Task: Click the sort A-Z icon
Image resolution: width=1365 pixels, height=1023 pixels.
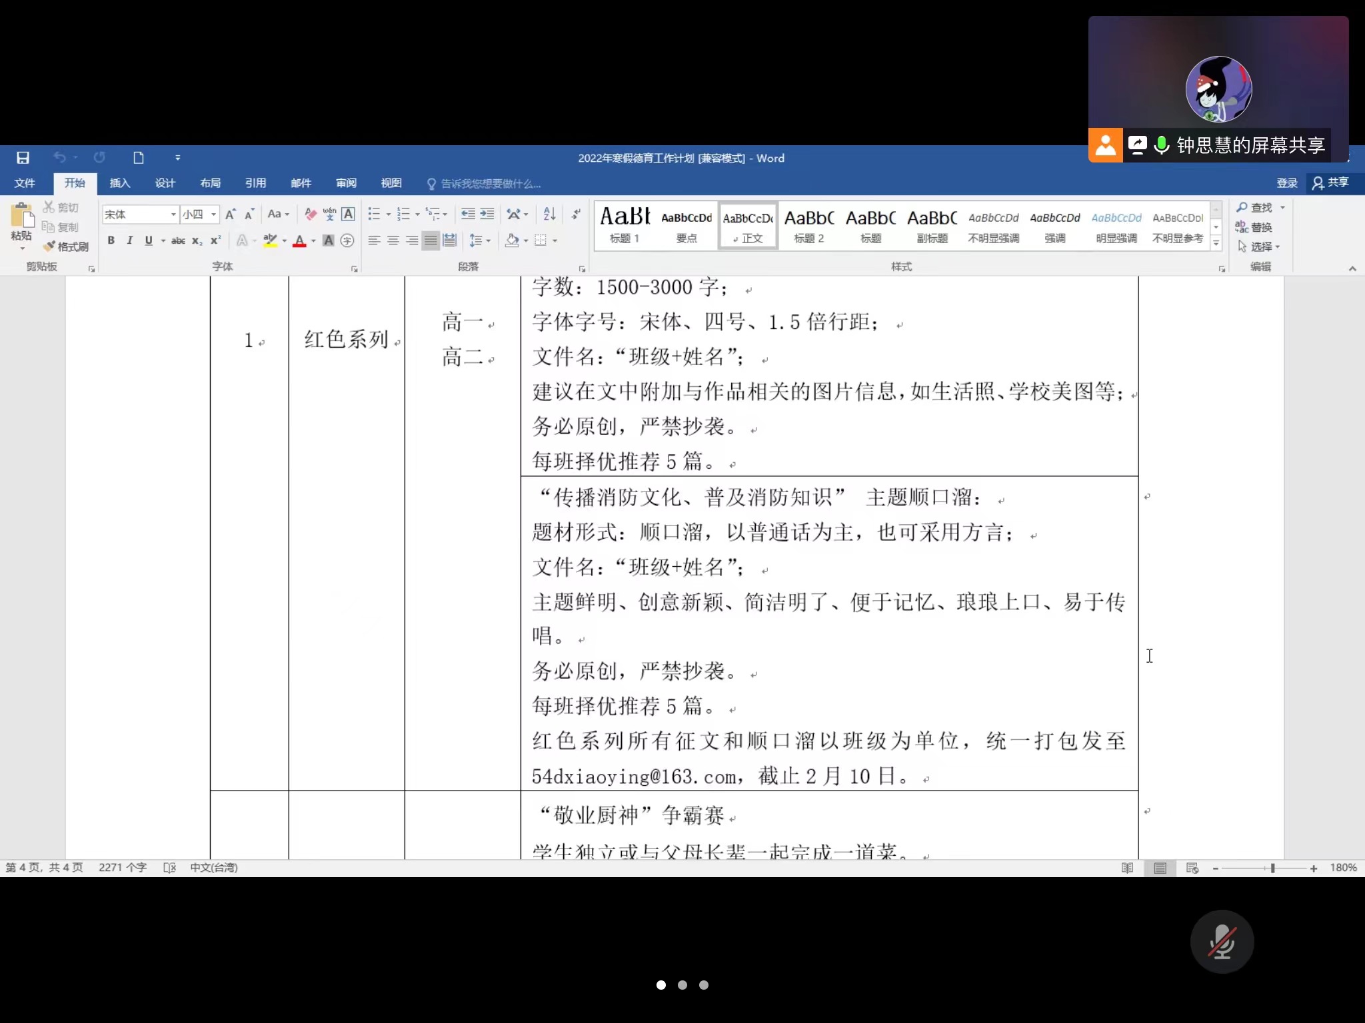Action: pos(549,214)
